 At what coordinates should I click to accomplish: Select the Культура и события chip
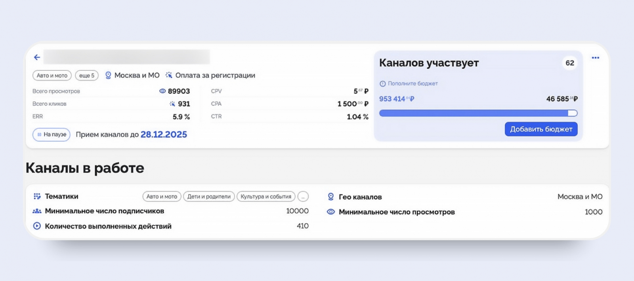[x=266, y=197]
